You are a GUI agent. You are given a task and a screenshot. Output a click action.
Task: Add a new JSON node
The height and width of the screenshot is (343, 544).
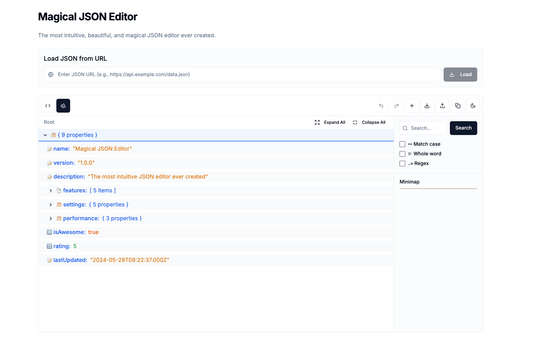point(412,106)
